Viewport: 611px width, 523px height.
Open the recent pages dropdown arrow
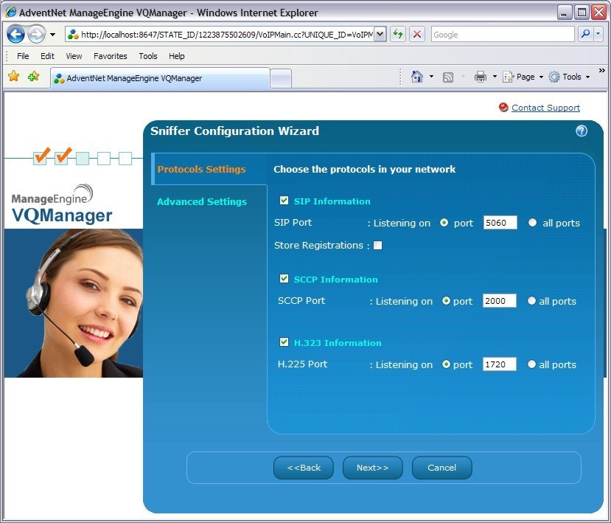(x=52, y=35)
